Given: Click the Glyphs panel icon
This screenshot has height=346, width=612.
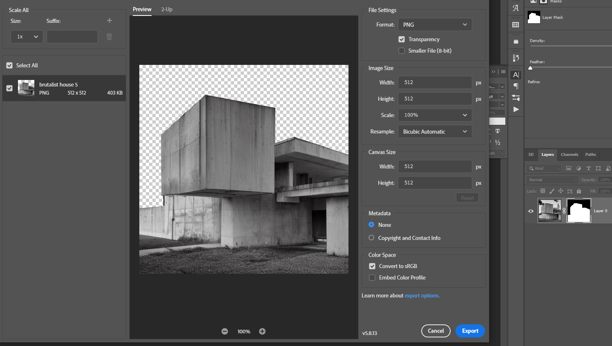Looking at the screenshot, I should pos(516,8).
